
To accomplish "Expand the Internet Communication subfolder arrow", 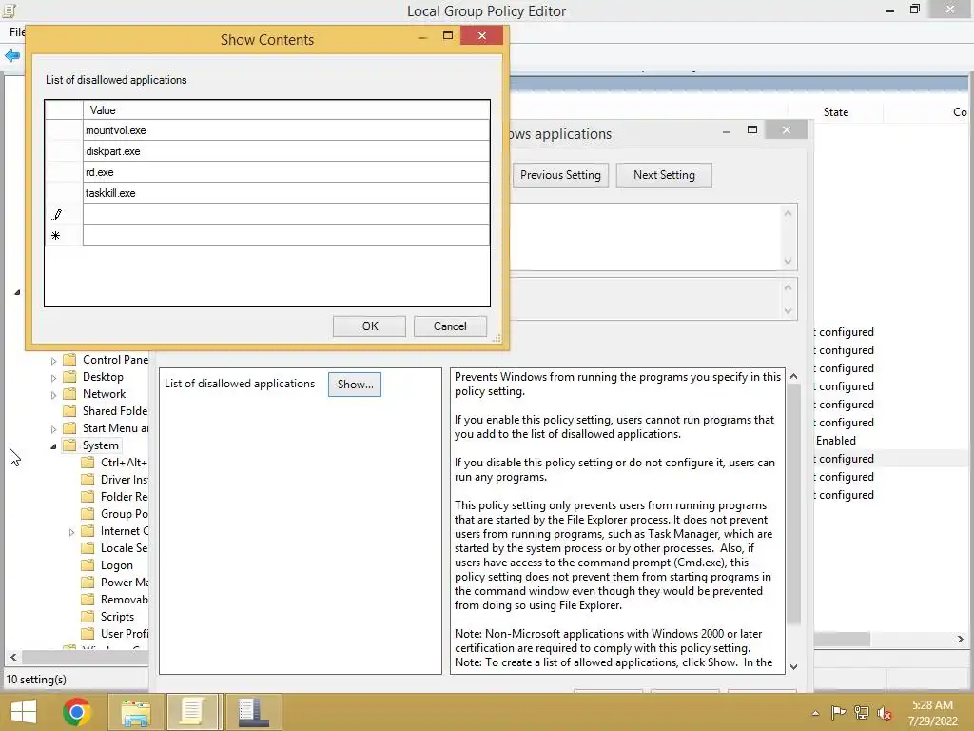I will (71, 532).
